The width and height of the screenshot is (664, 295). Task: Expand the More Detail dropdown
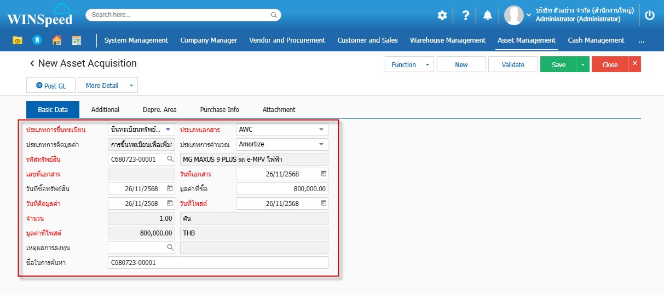pyautogui.click(x=131, y=85)
